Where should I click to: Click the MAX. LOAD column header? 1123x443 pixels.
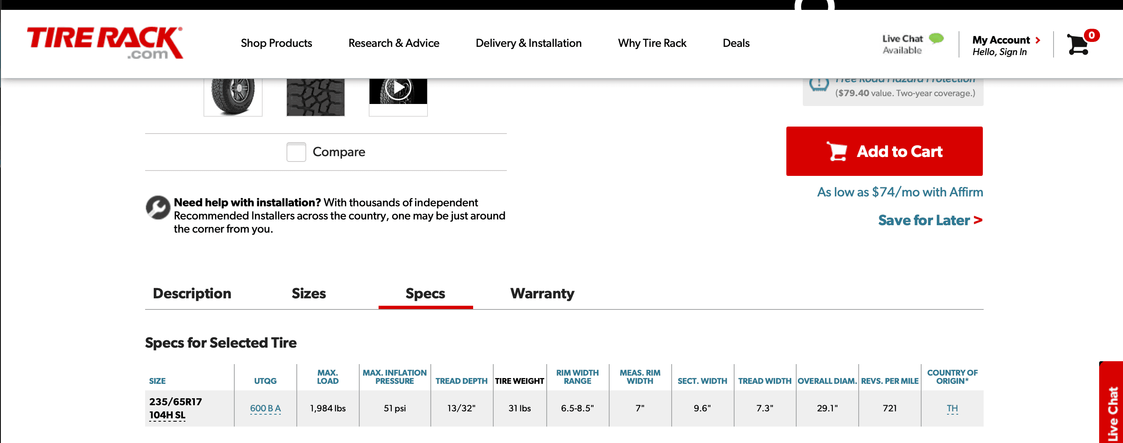pos(327,377)
